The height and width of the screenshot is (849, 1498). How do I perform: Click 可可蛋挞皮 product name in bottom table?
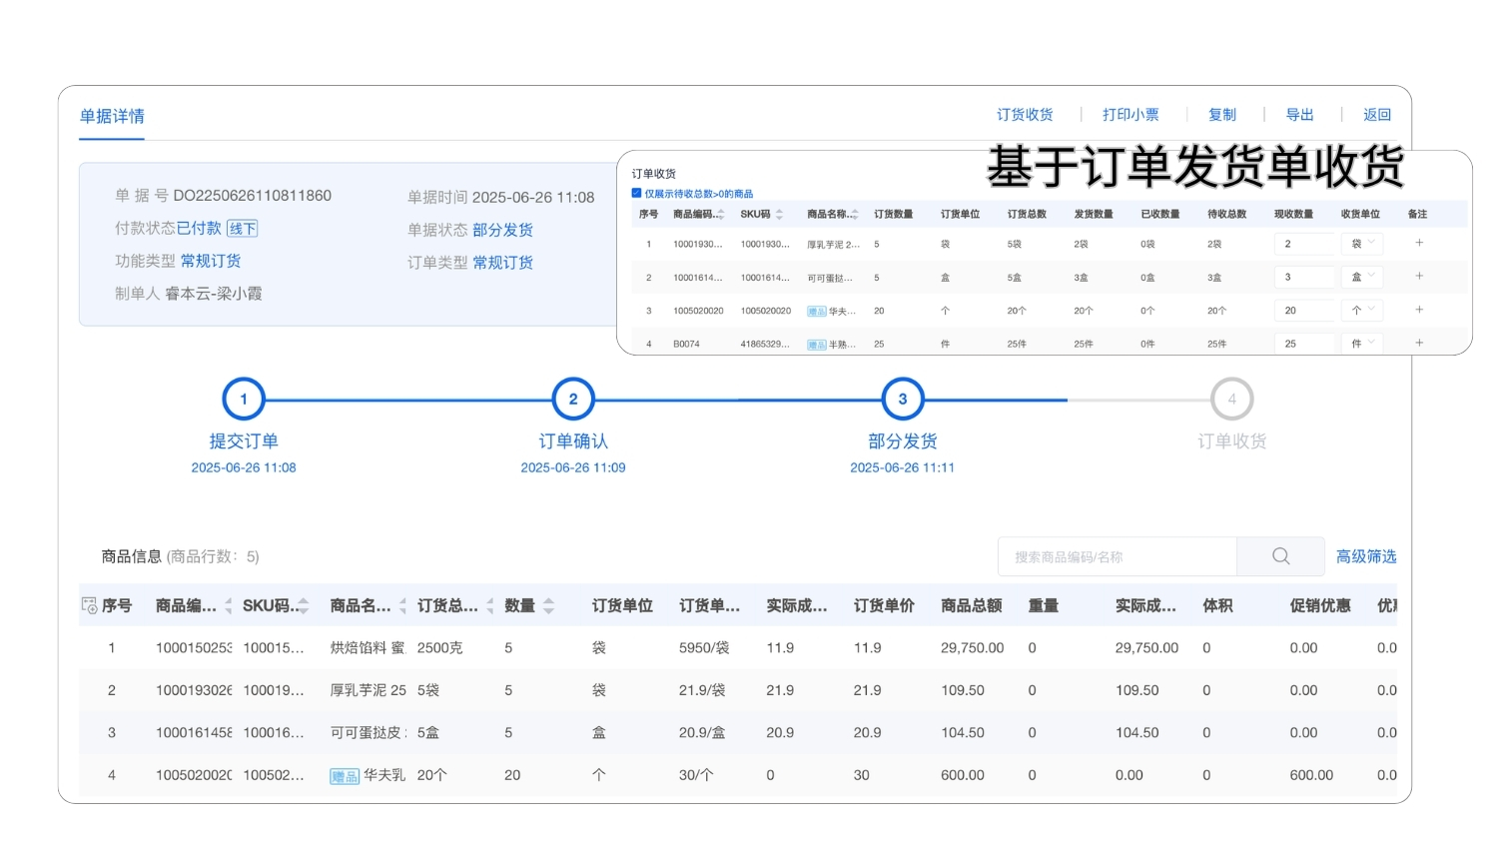[368, 733]
